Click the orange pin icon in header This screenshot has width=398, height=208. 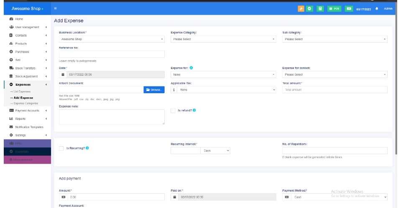coord(301,8)
